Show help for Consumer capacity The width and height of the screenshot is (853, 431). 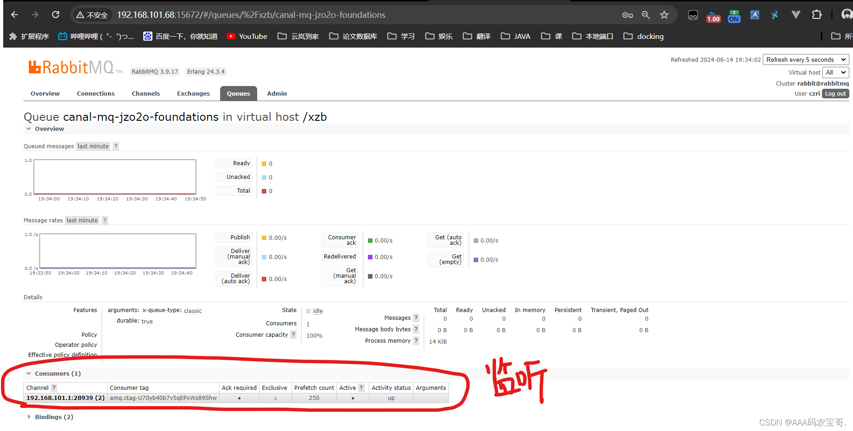293,335
